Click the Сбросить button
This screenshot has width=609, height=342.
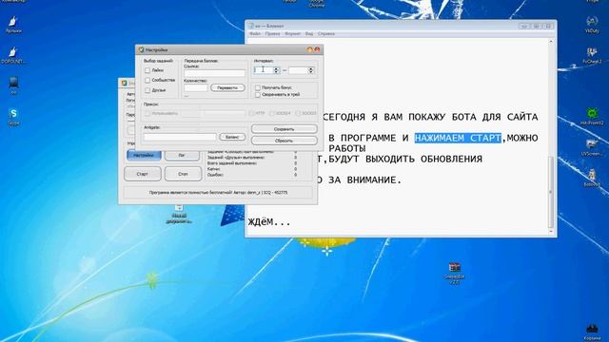coord(284,141)
